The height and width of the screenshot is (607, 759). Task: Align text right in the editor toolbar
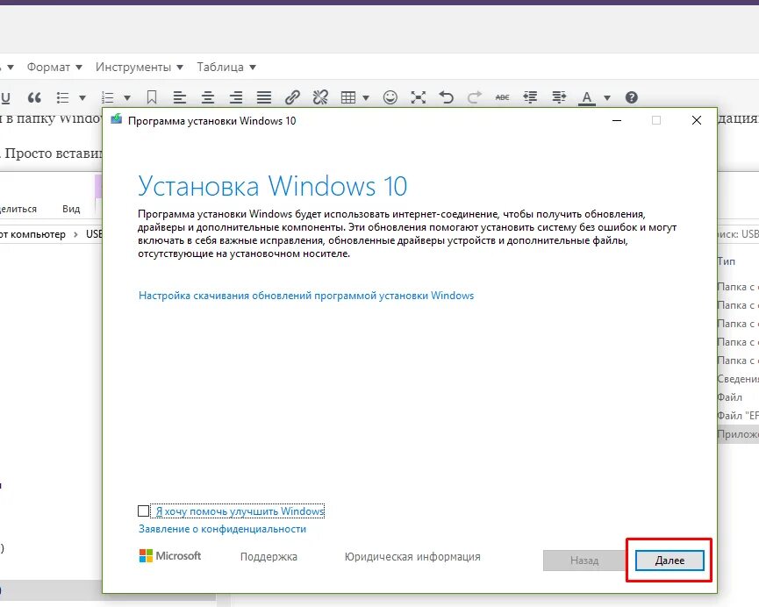point(236,97)
